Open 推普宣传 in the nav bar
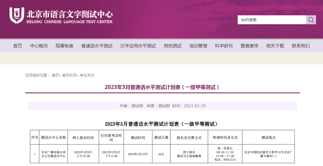The width and height of the screenshot is (323, 166). pos(249,46)
